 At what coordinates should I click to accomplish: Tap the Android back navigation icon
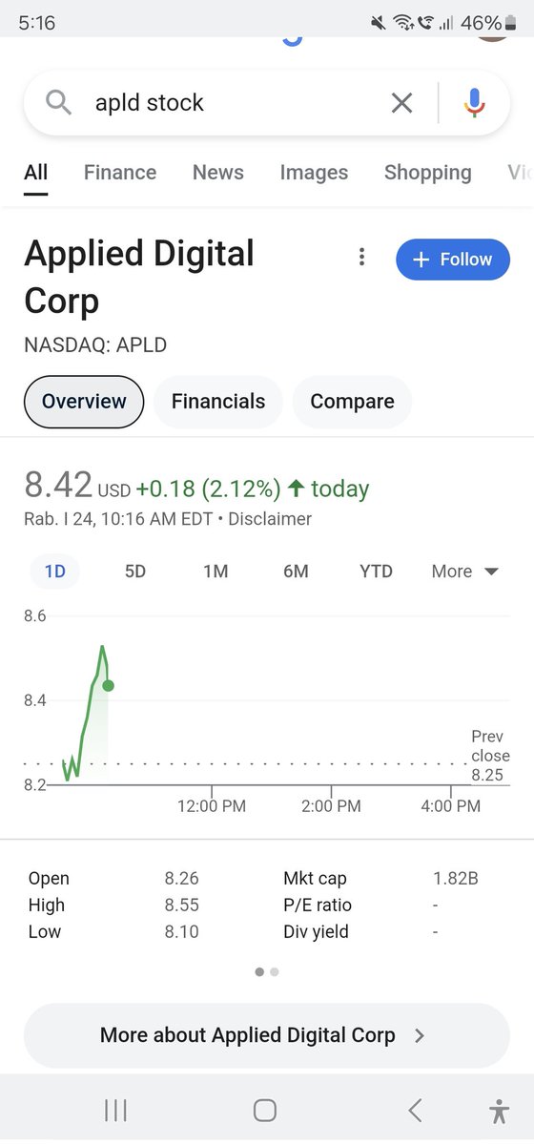point(415,1110)
